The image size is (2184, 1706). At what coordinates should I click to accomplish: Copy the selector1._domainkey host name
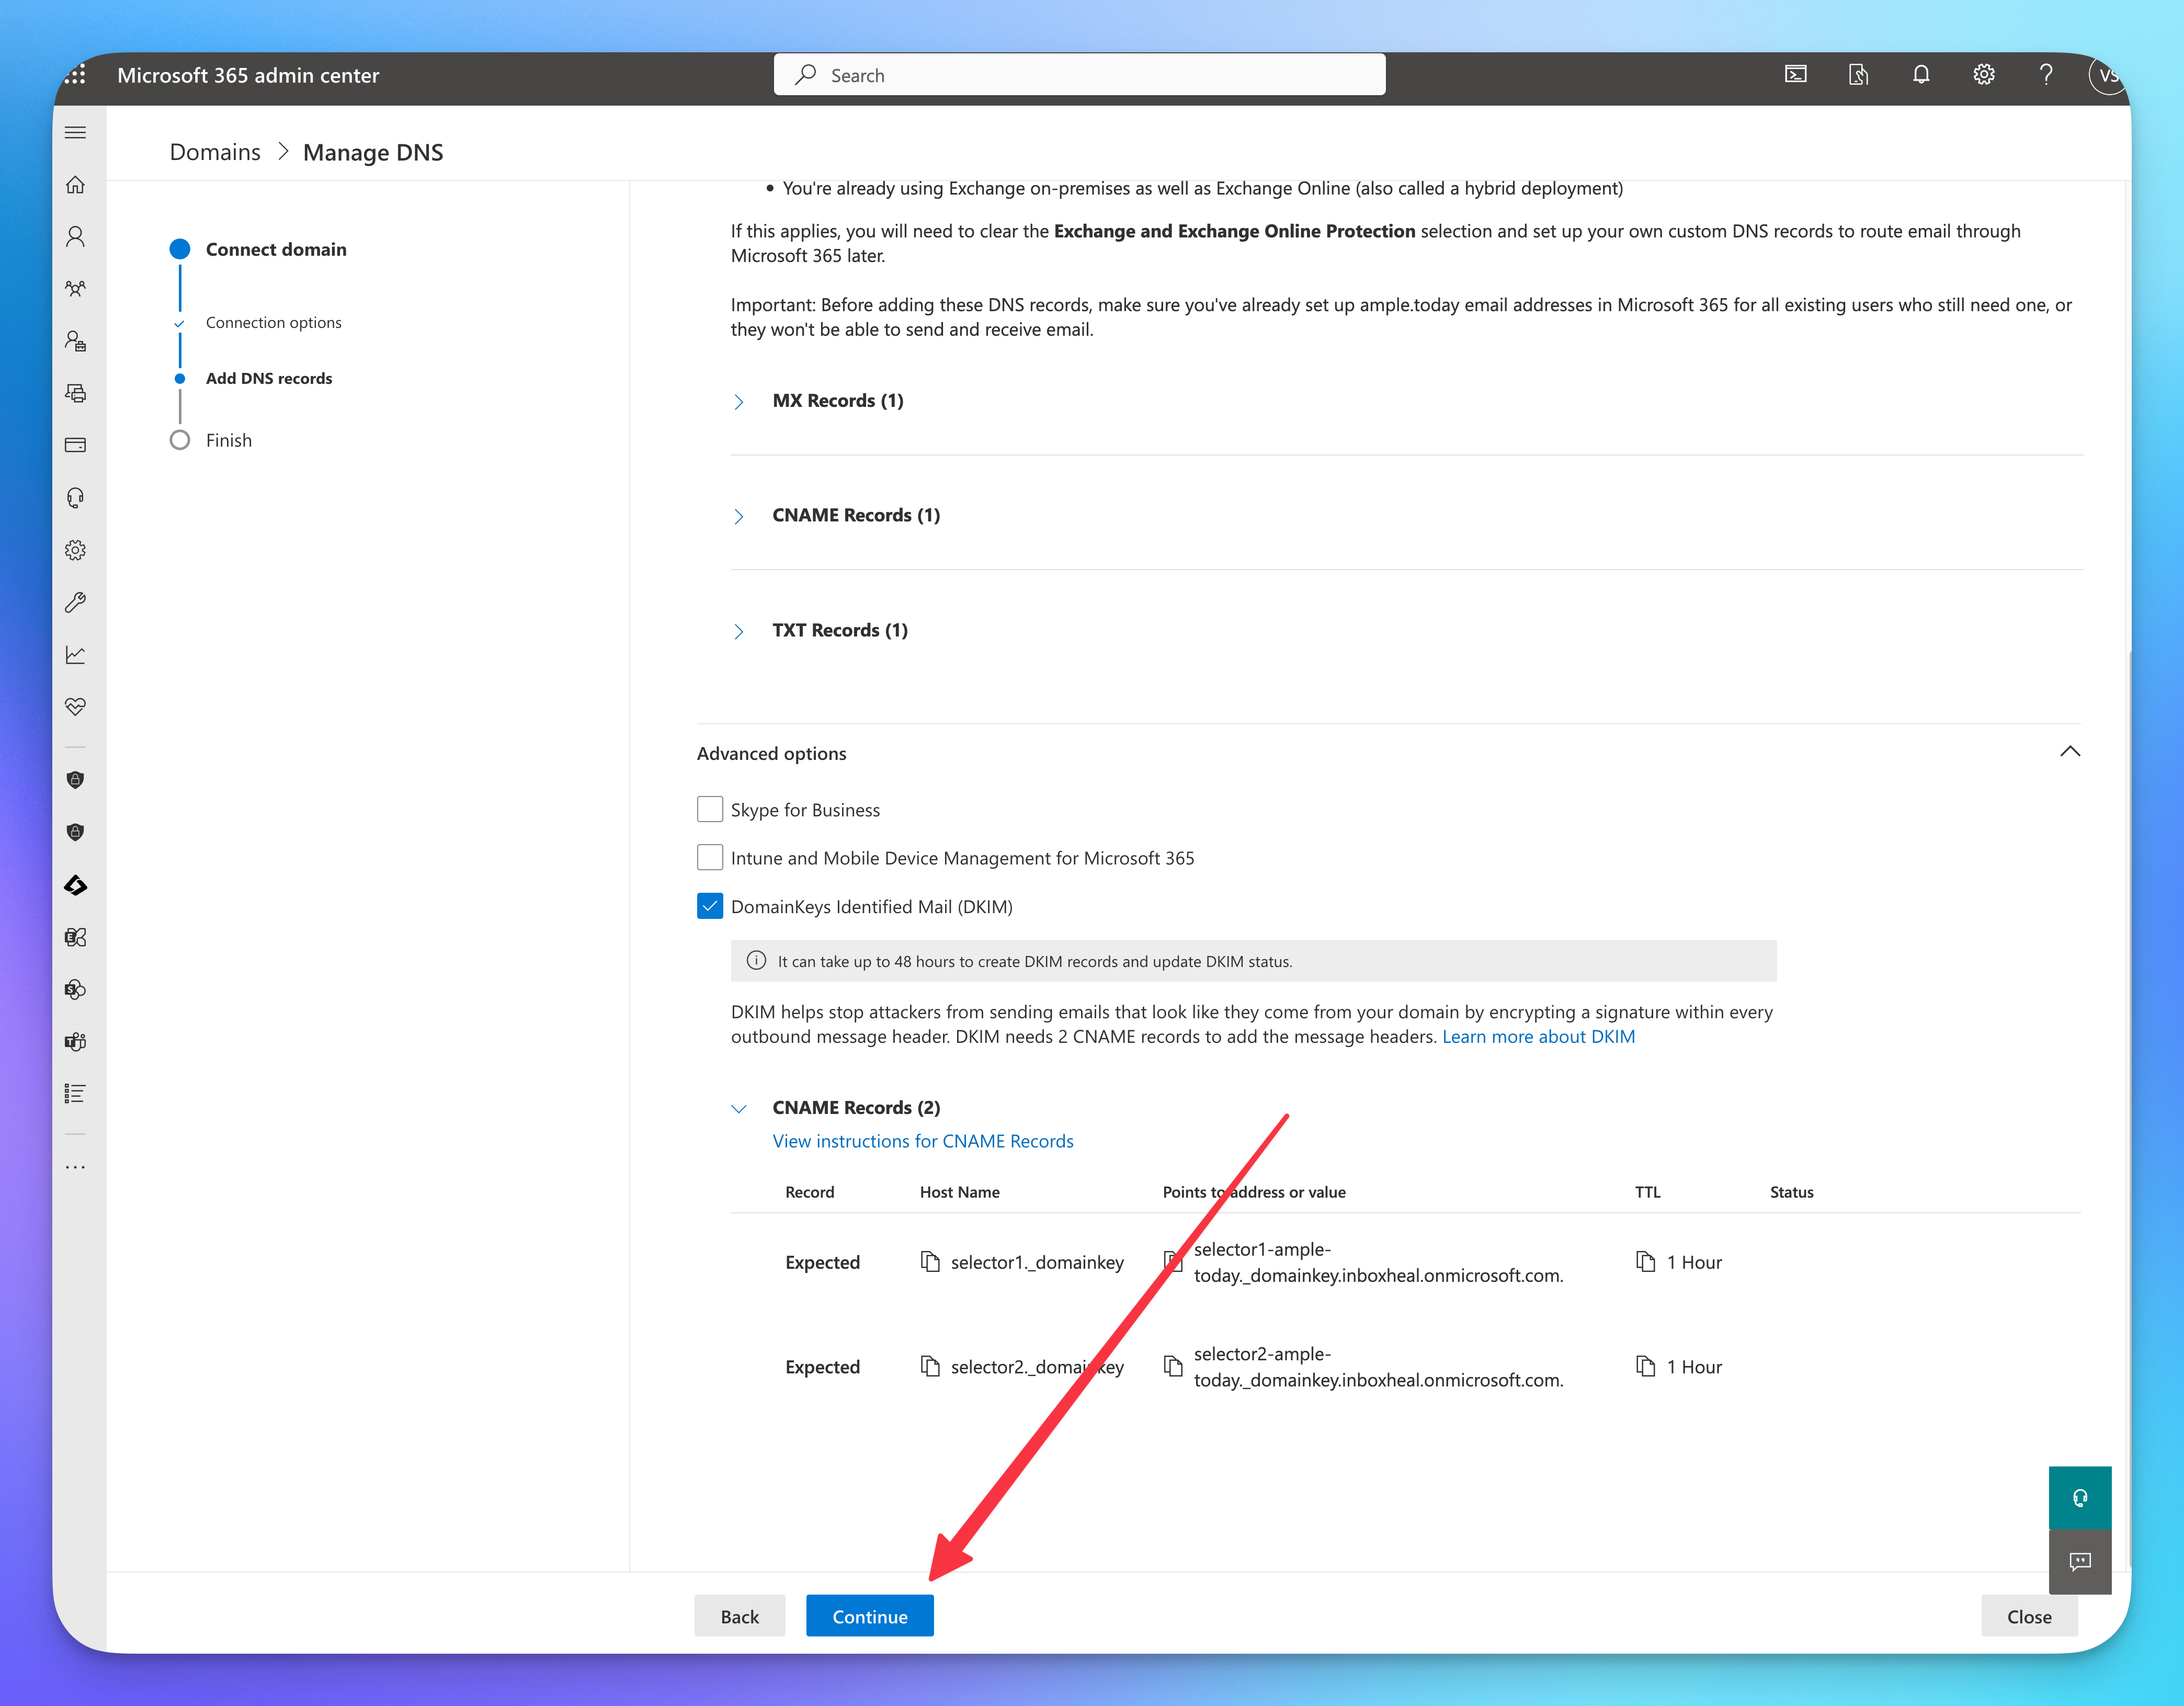tap(930, 1262)
